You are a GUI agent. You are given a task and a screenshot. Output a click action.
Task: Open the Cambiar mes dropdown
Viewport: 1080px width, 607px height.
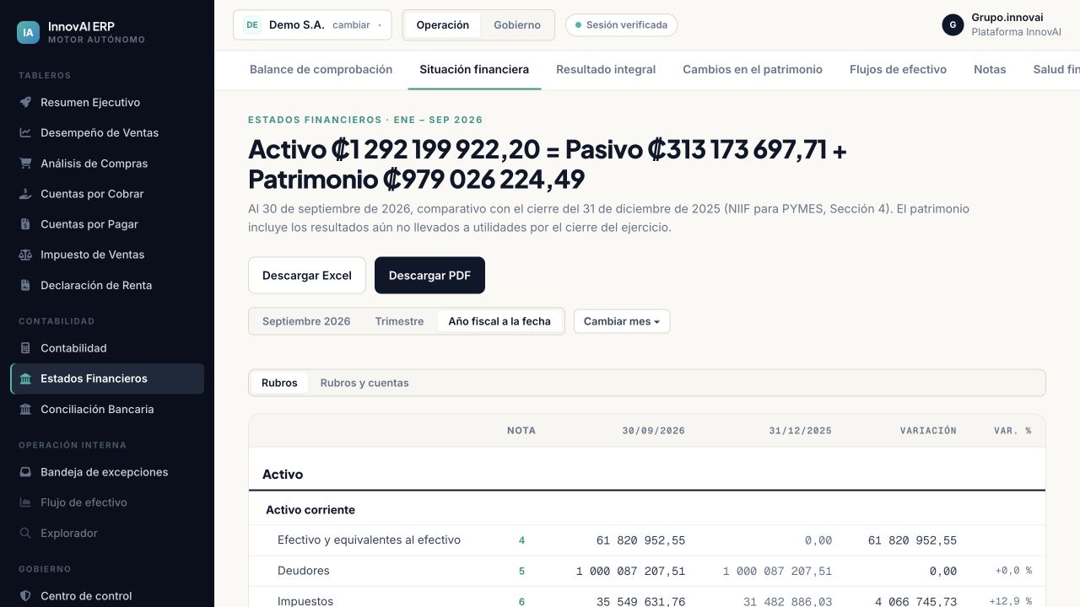[622, 321]
